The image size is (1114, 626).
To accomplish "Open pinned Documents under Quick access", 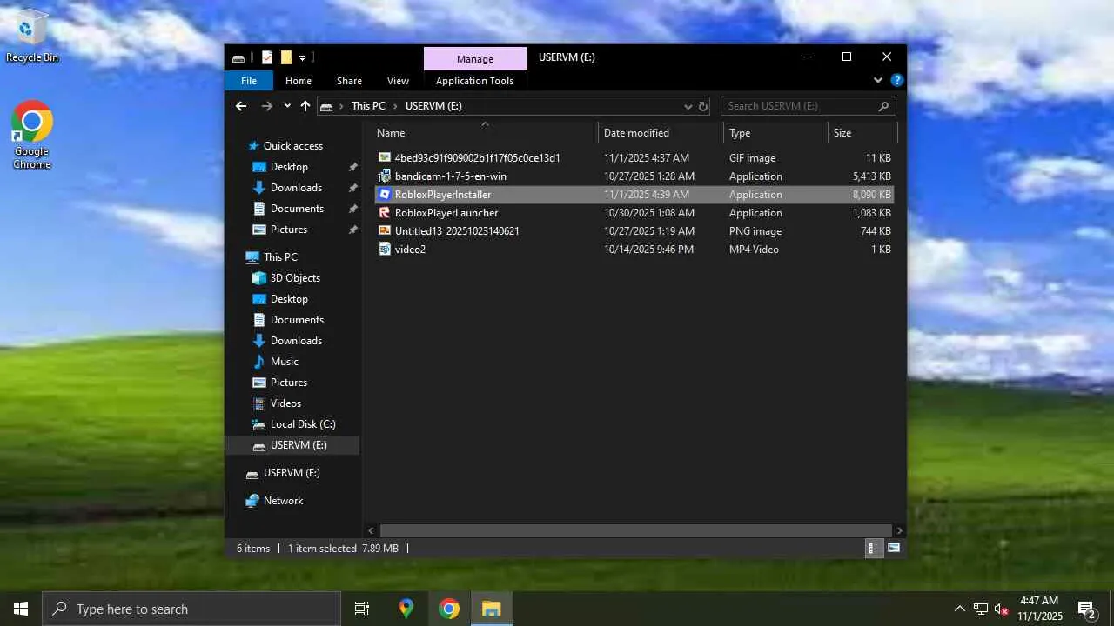I will [x=297, y=209].
